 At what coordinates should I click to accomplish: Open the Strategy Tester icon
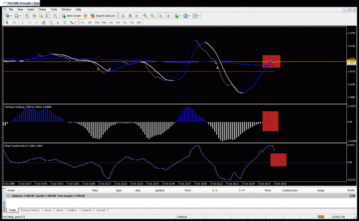point(55,16)
